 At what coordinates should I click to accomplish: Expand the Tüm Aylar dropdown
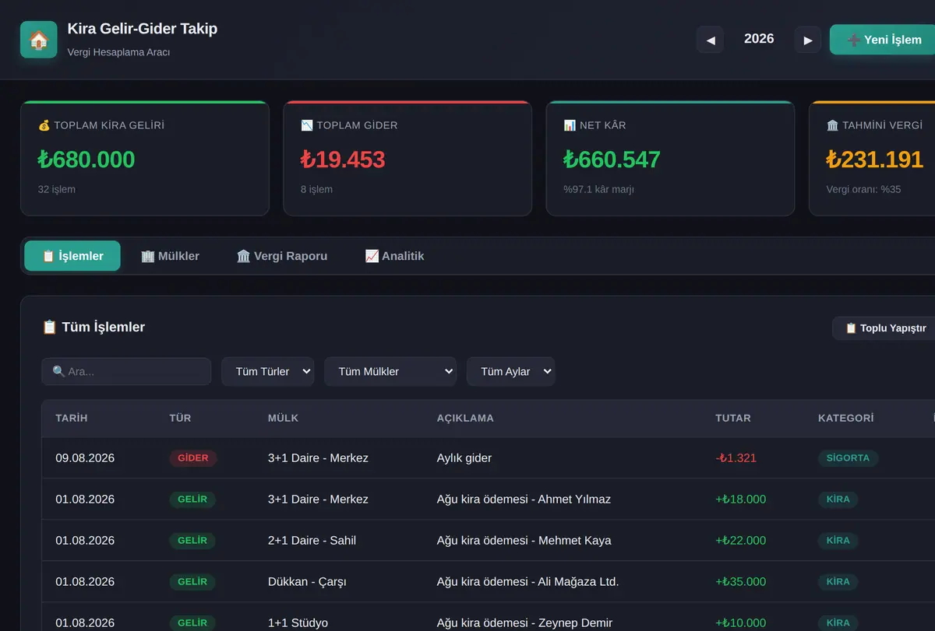[510, 371]
